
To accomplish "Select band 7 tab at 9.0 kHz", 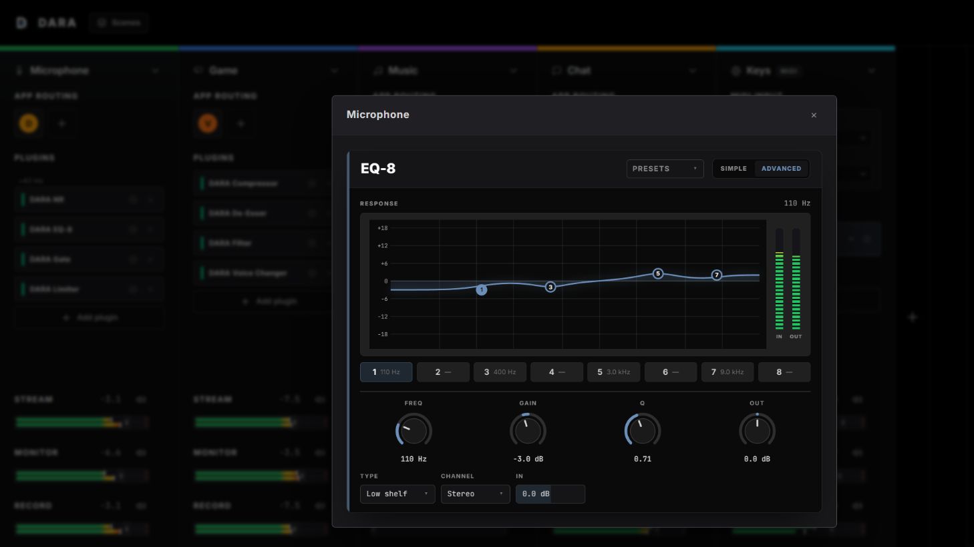I will (727, 372).
